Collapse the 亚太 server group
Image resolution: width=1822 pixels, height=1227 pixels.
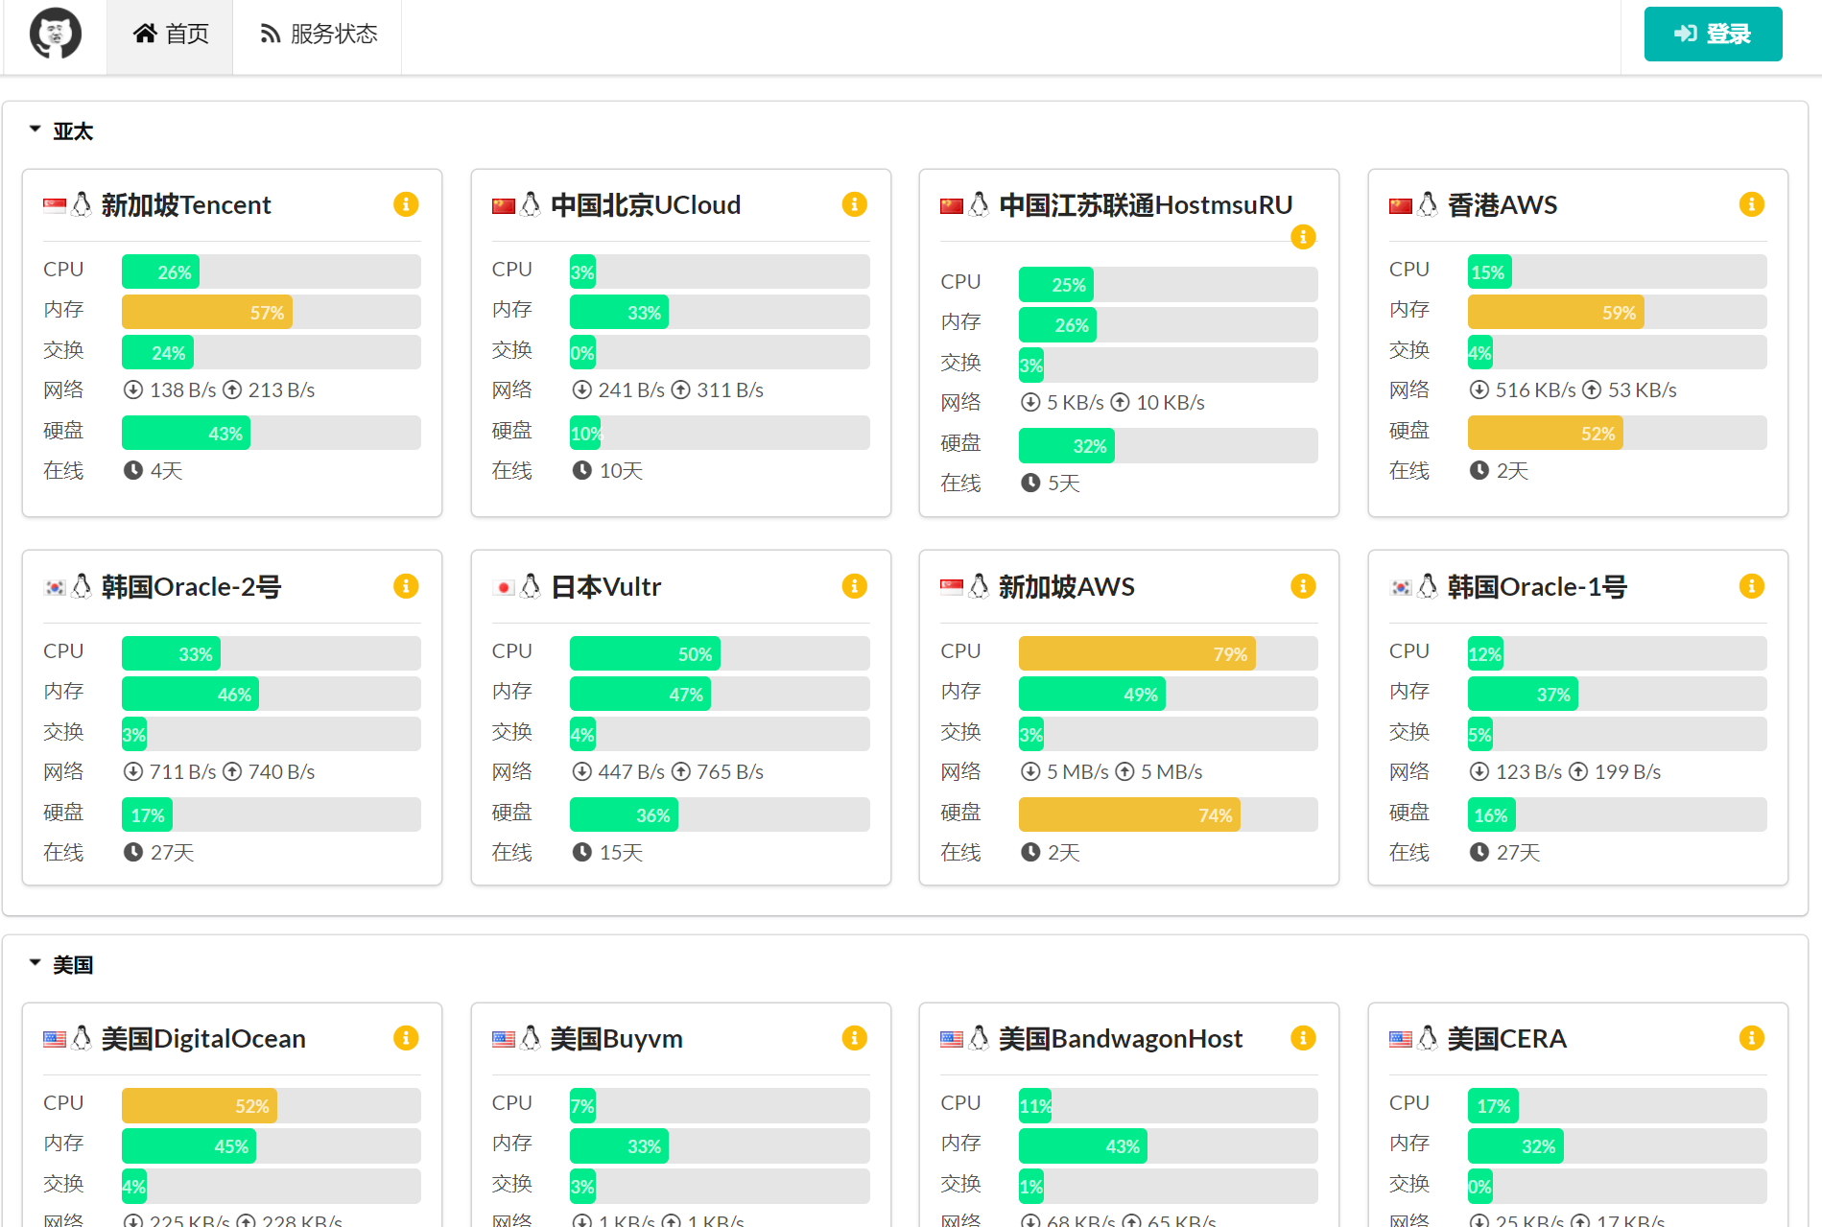tap(35, 130)
